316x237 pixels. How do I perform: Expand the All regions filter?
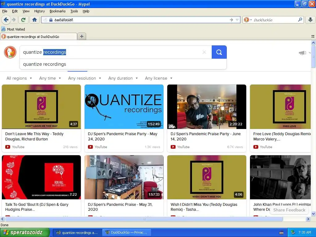tap(19, 78)
